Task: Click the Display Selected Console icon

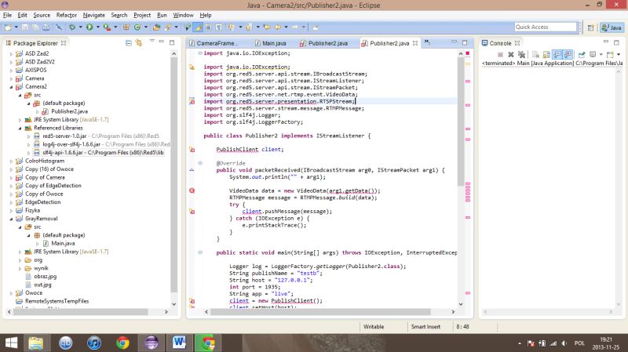Action: coord(593,54)
